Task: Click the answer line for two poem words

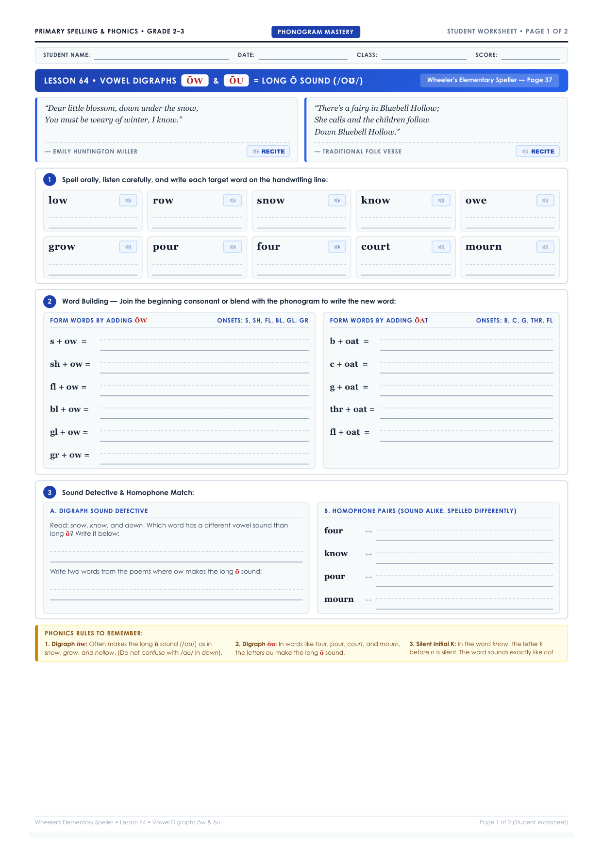Action: 176,595
